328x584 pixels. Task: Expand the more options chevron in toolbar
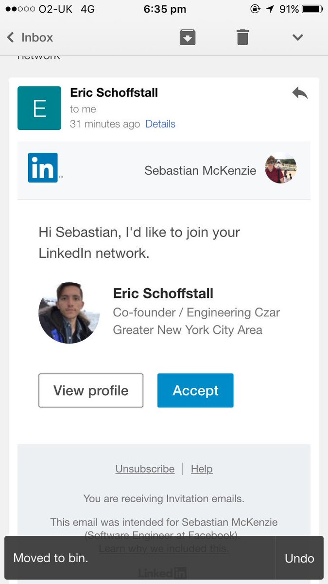pyautogui.click(x=297, y=37)
